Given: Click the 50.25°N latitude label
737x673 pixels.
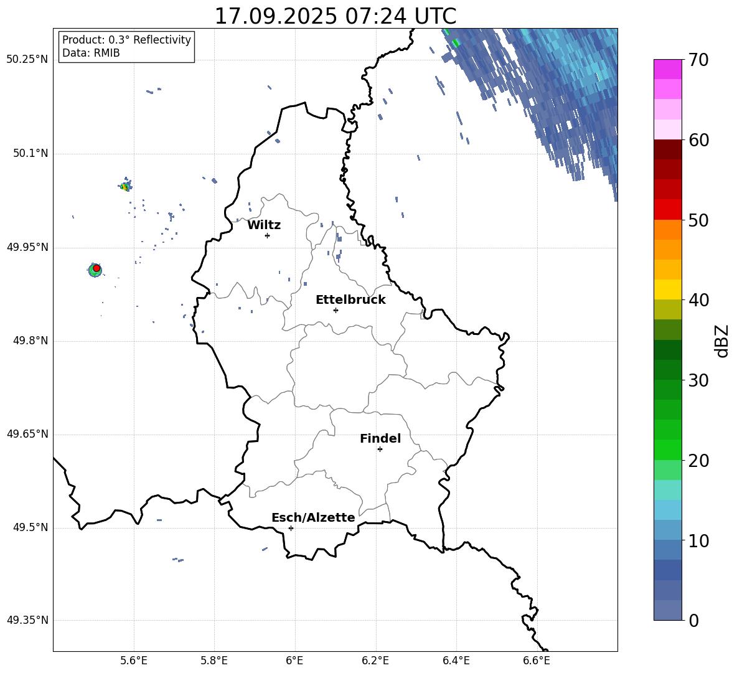Looking at the screenshot, I should [x=27, y=60].
